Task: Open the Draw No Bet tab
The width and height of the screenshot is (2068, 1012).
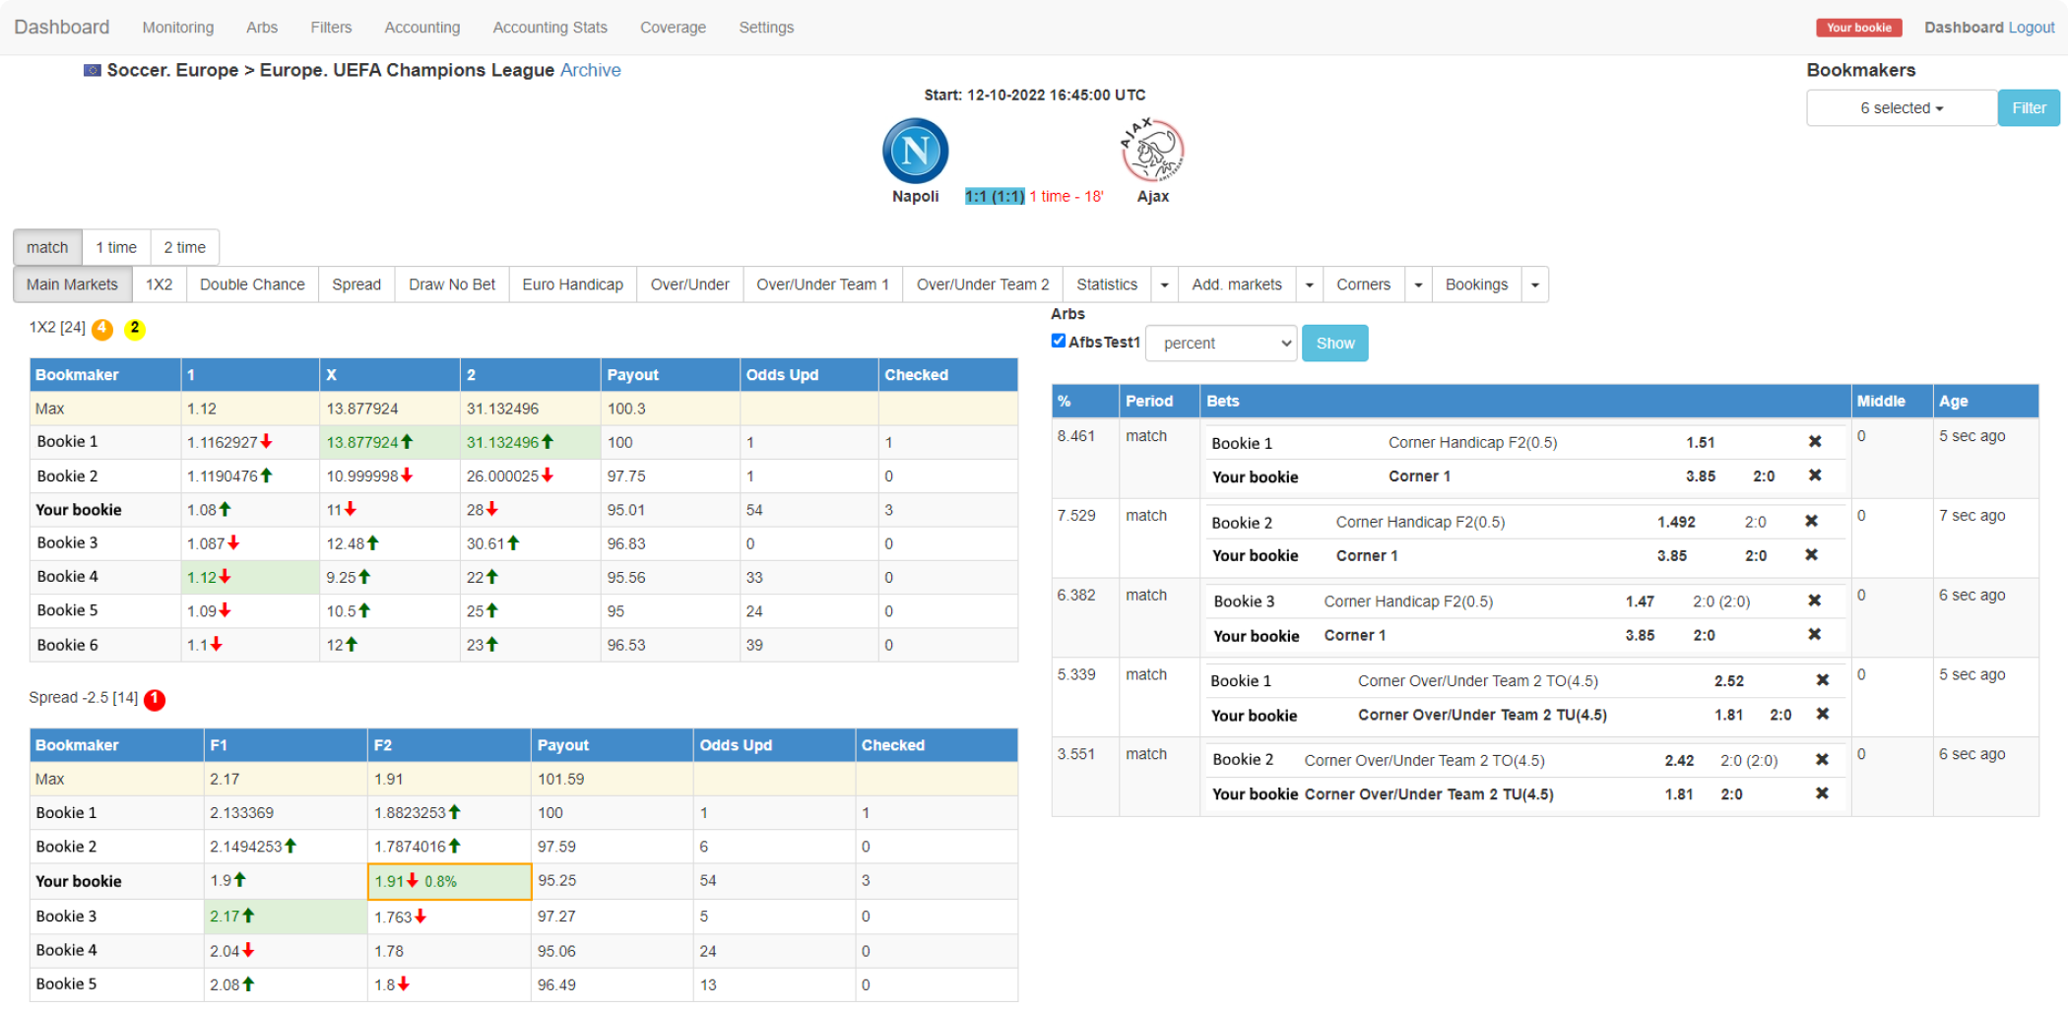Action: [x=452, y=285]
